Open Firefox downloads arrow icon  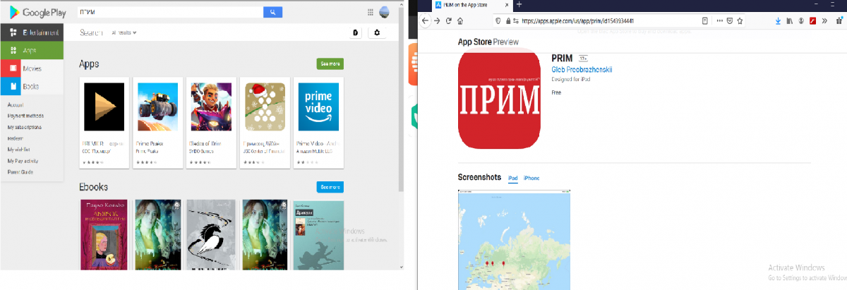(778, 21)
